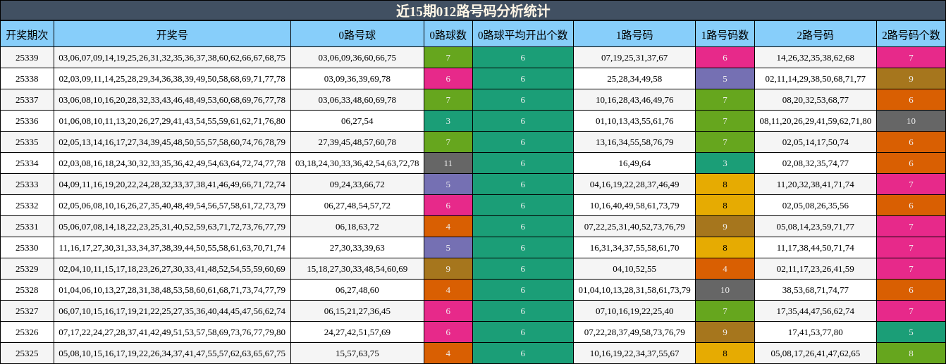Click 1路号码 cell 10,16,19,22,34,37,55,67
This screenshot has height=364, width=946.
pyautogui.click(x=634, y=353)
